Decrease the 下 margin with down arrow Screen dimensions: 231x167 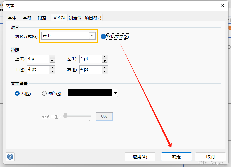click(53, 71)
